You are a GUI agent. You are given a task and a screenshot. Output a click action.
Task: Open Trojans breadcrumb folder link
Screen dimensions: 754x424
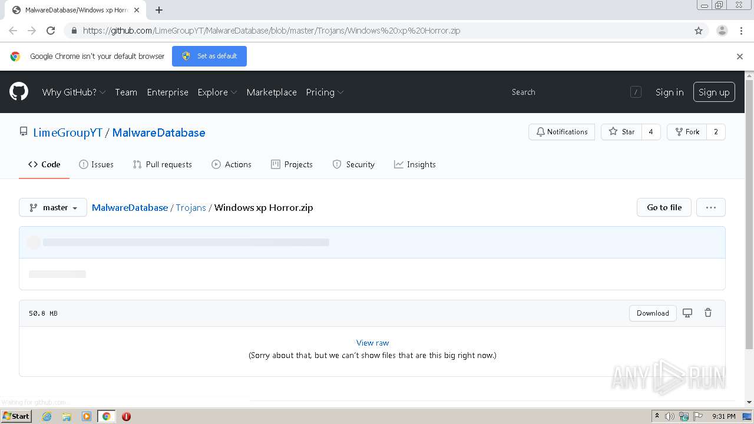tap(191, 207)
